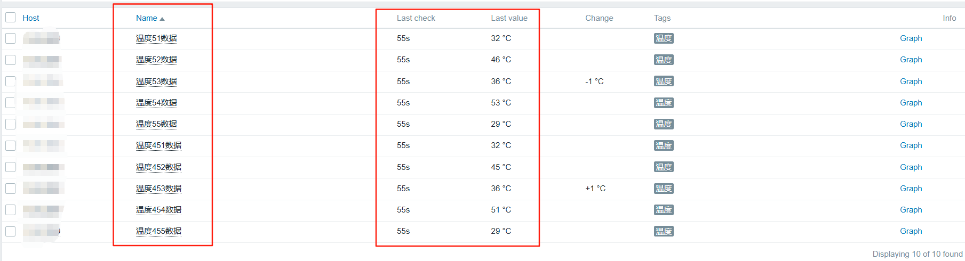The height and width of the screenshot is (261, 965).
Task: Click the 温度 tag on 温度454数据 row
Action: (664, 210)
